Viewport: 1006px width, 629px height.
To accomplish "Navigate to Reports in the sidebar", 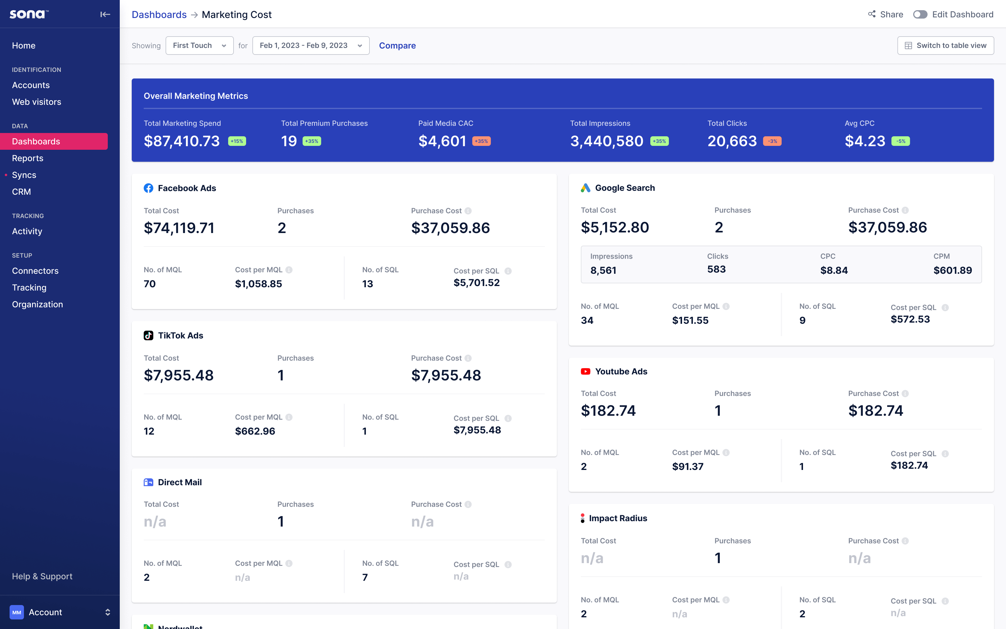I will point(28,158).
